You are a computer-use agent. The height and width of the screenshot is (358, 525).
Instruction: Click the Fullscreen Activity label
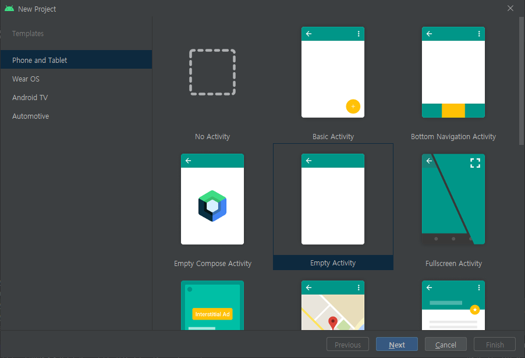click(x=453, y=264)
